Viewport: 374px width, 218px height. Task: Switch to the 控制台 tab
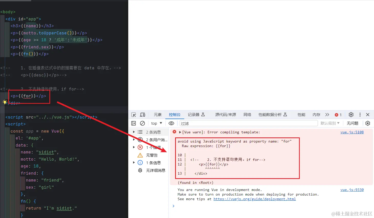[x=175, y=115]
